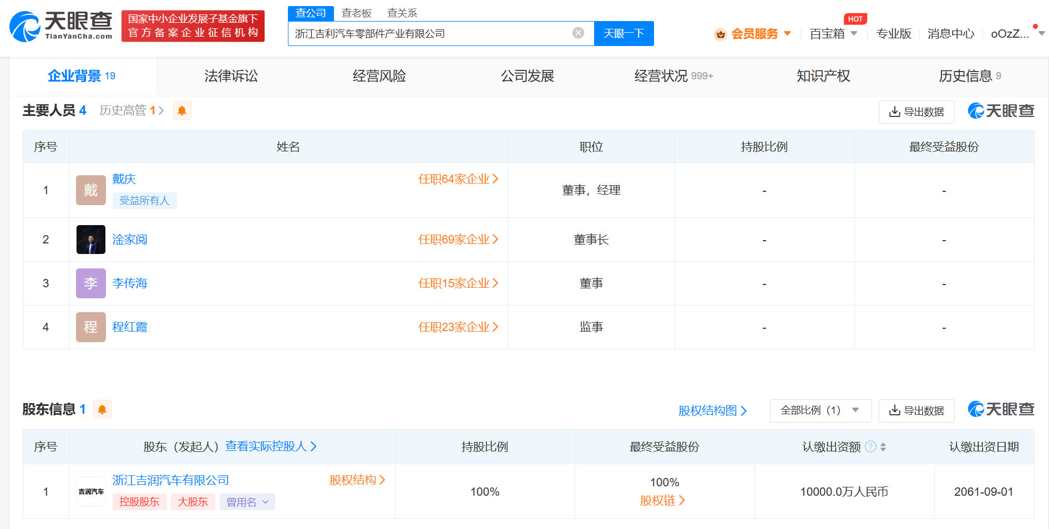Click 淦家阅's profile photo
Viewport: 1049px width, 529px height.
point(90,239)
